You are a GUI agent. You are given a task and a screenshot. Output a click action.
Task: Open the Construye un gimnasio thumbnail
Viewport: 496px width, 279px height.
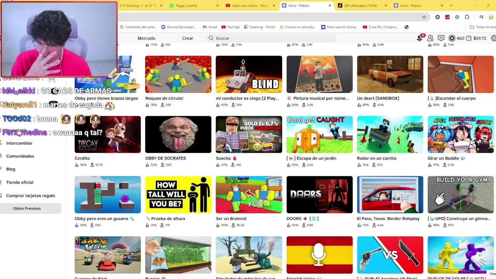(461, 195)
